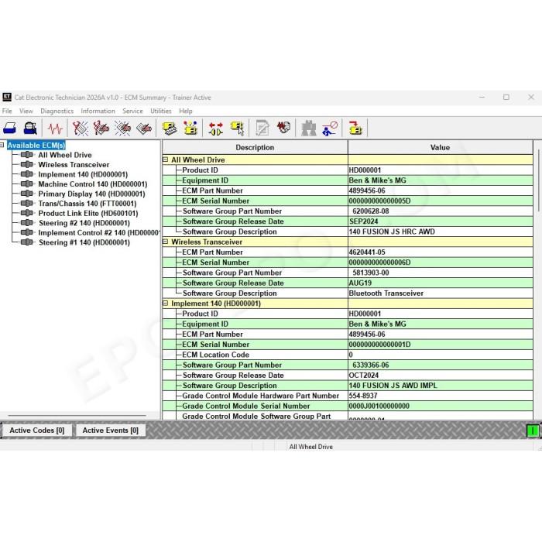Click value cell 'SEP2024'
Screen dimensions: 542x542
pyautogui.click(x=441, y=221)
